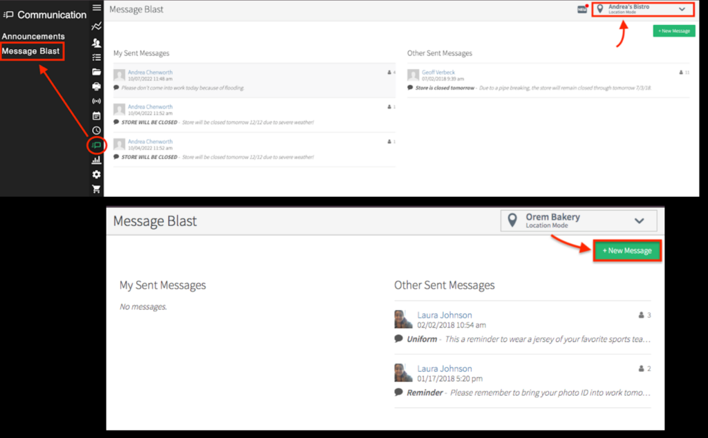Viewport: 708px width, 438px height.
Task: Click "My Sent Messages" heading in Orem Bakery panel
Action: (162, 285)
